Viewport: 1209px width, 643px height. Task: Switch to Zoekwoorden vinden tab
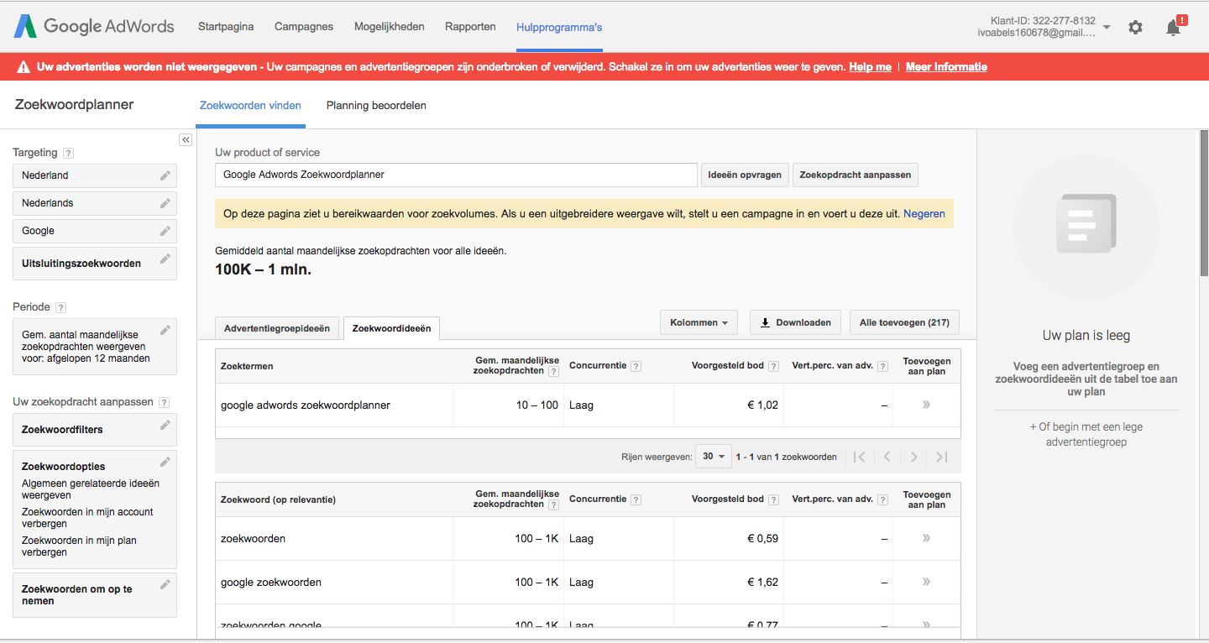pyautogui.click(x=250, y=106)
